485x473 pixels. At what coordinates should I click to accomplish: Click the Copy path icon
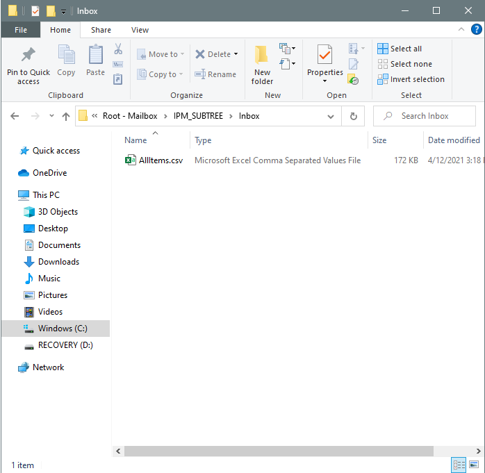[118, 65]
